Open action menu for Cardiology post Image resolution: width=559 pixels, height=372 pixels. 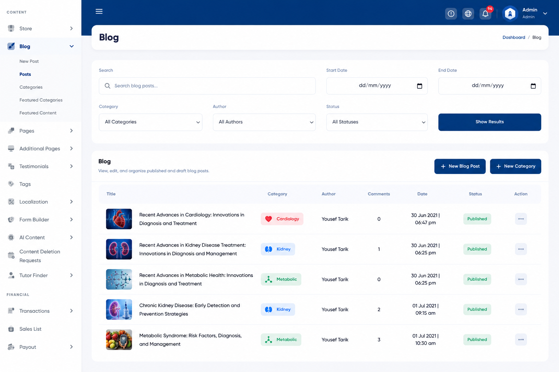(x=521, y=219)
